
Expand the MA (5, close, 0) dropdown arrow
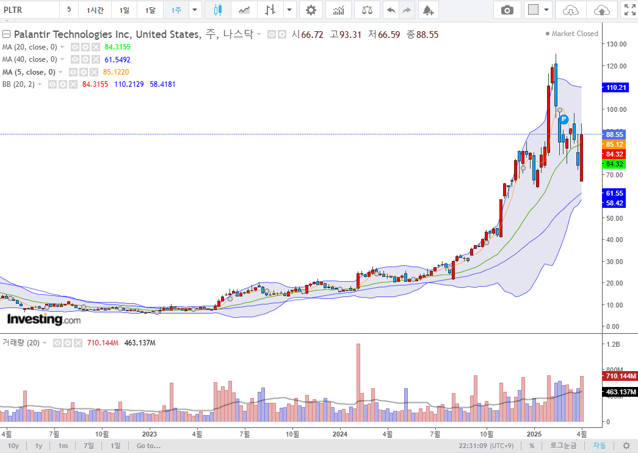[60, 72]
